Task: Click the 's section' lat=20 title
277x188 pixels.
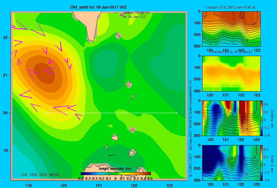Action: tap(231, 52)
